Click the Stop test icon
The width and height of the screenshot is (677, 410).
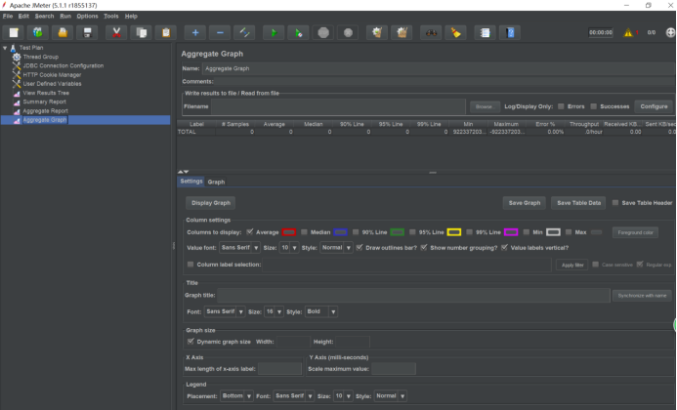click(323, 33)
